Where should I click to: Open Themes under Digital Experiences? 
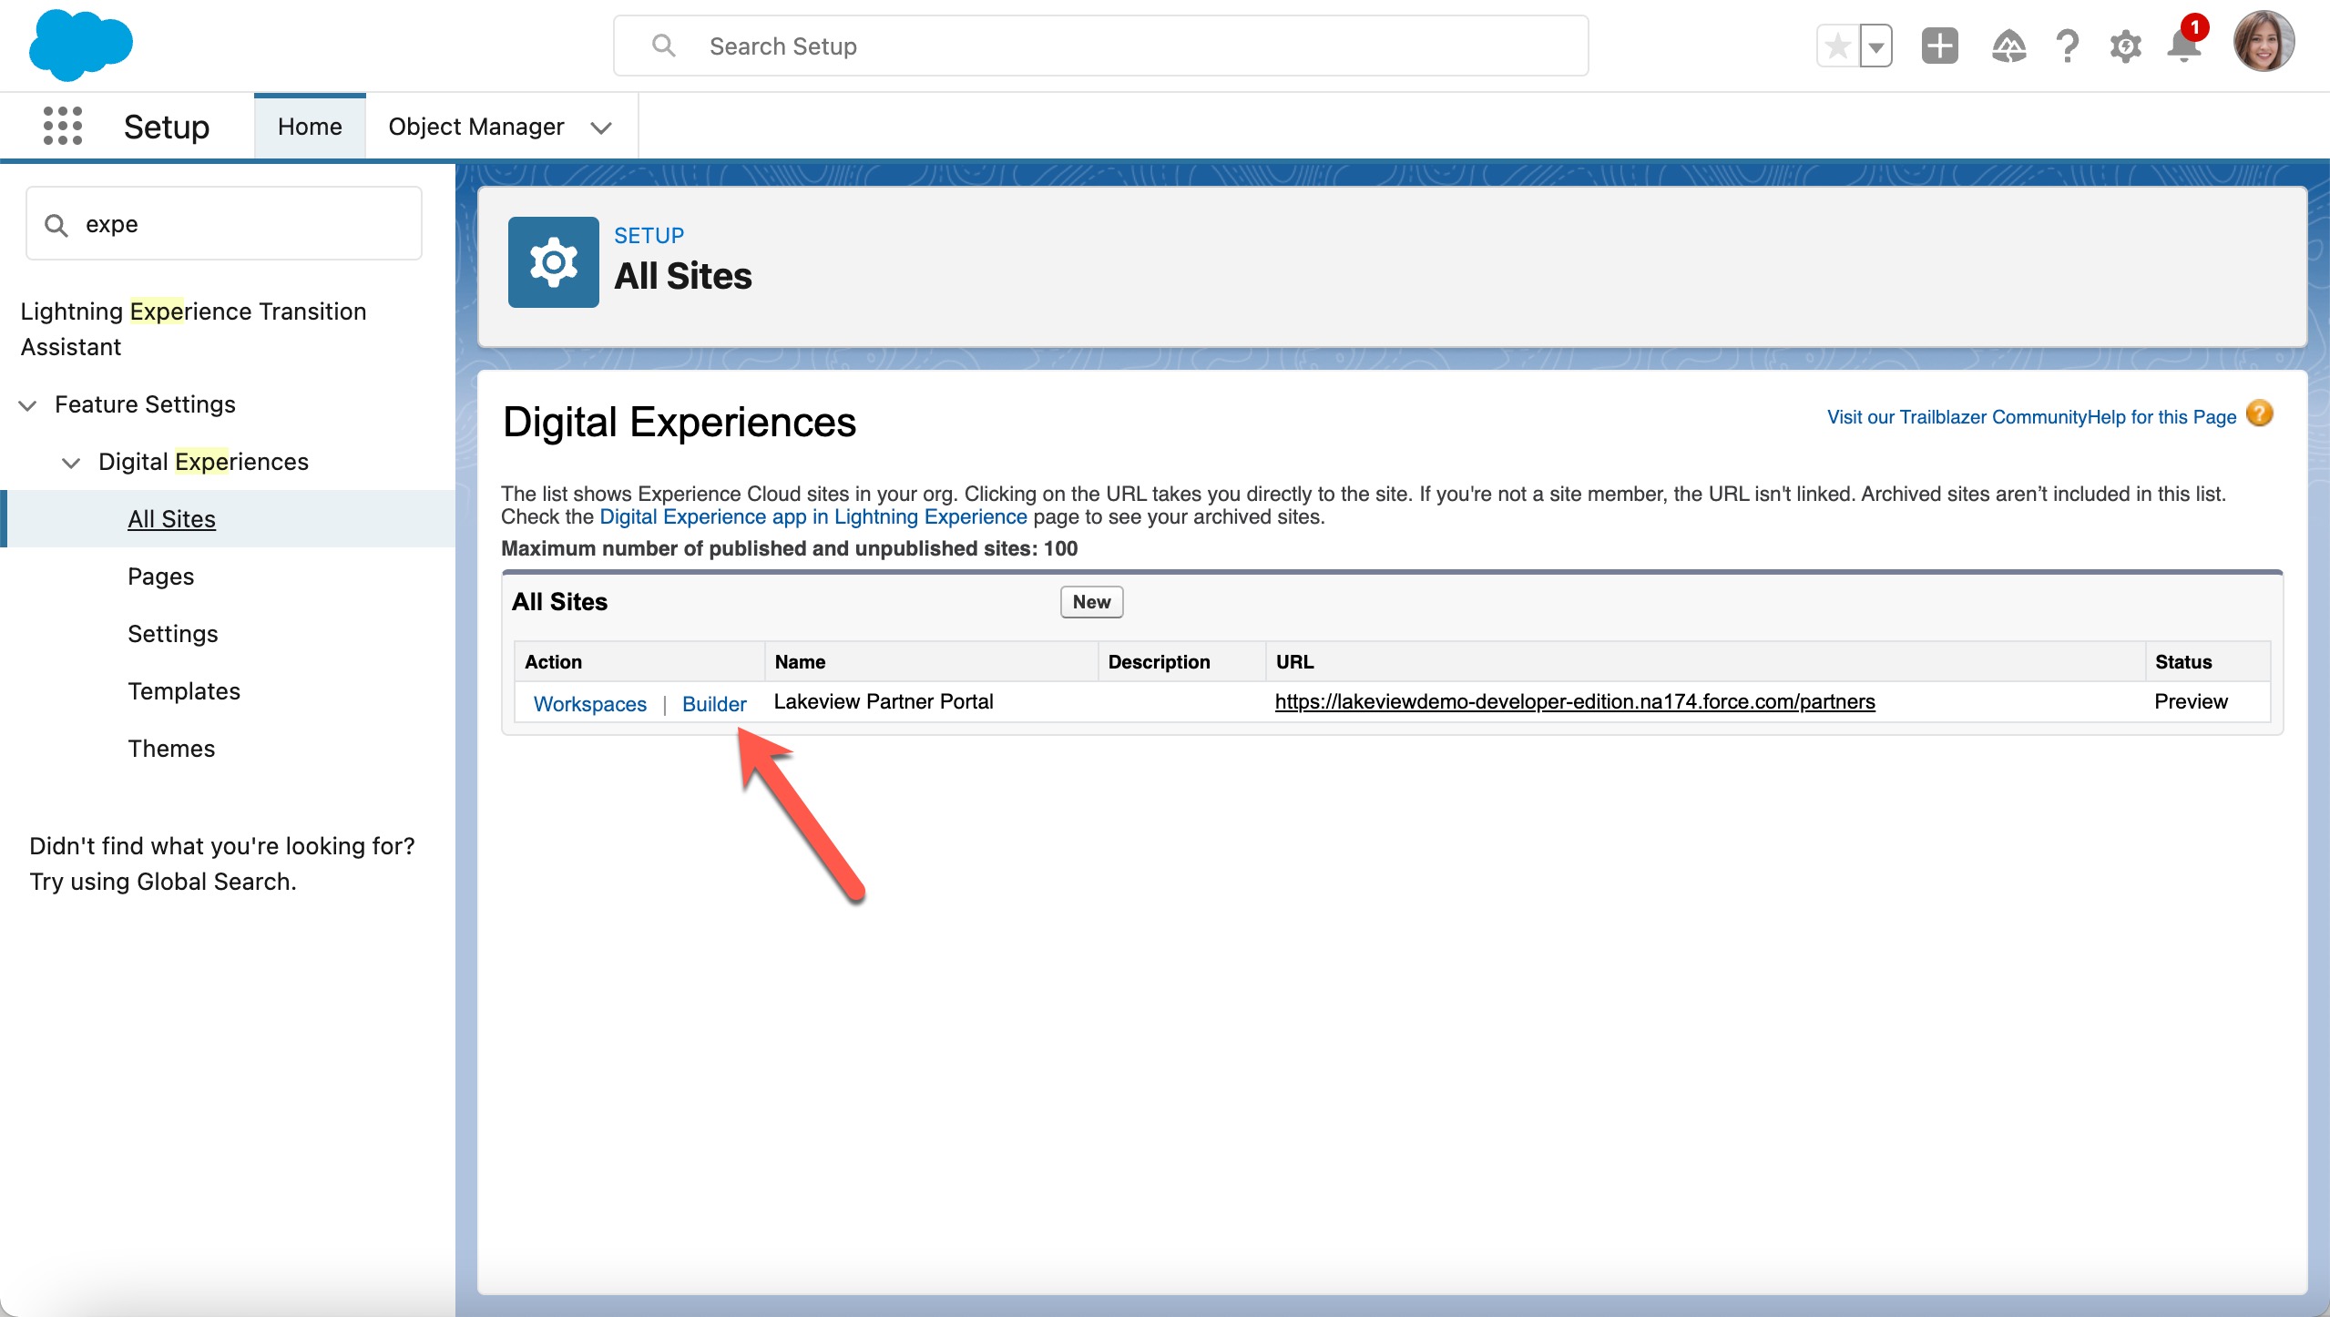tap(171, 749)
